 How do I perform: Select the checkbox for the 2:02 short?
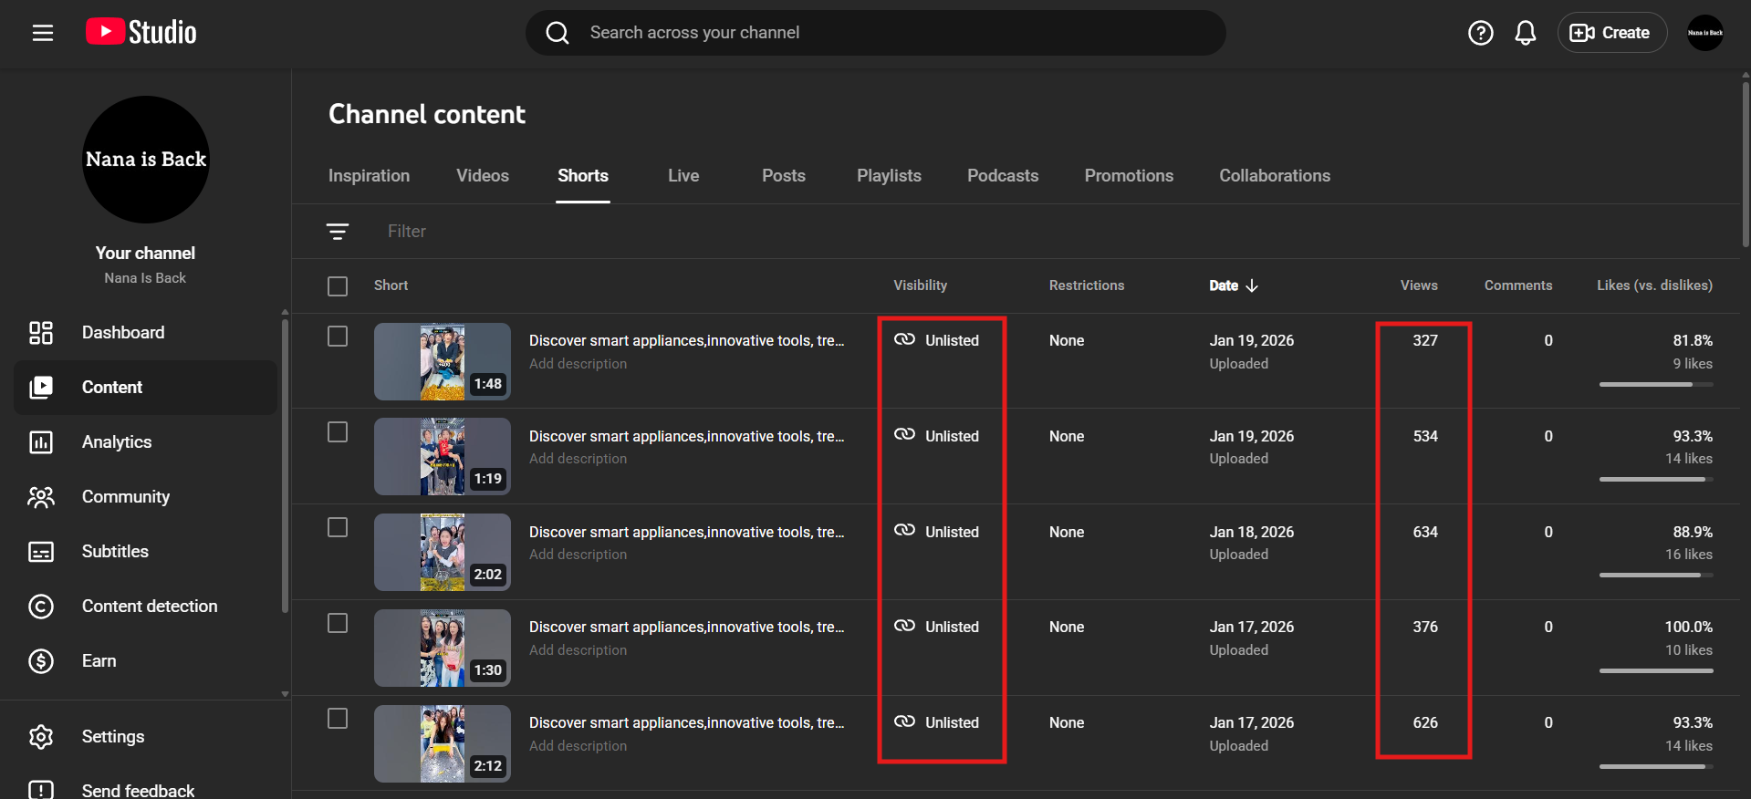click(338, 528)
